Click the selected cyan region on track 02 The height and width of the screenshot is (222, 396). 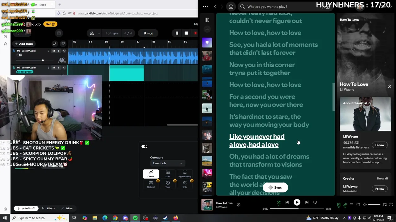click(127, 73)
